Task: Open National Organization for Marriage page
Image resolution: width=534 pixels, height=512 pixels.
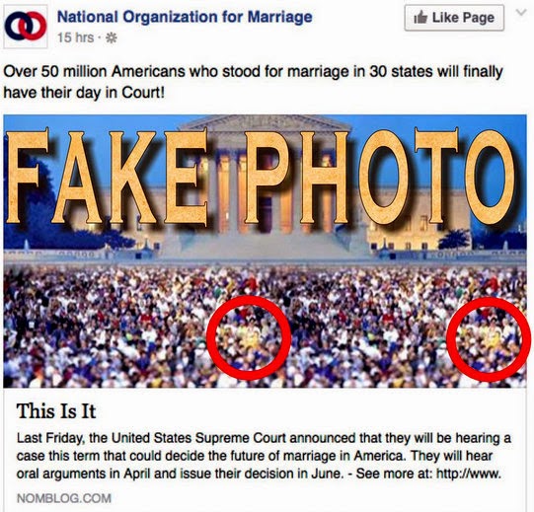Action: point(185,17)
